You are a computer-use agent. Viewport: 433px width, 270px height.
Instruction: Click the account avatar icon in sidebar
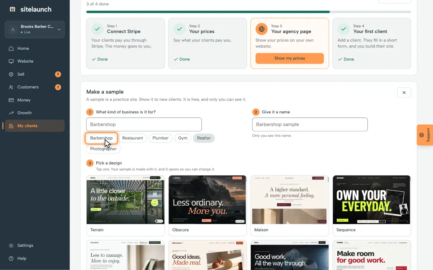13,30
